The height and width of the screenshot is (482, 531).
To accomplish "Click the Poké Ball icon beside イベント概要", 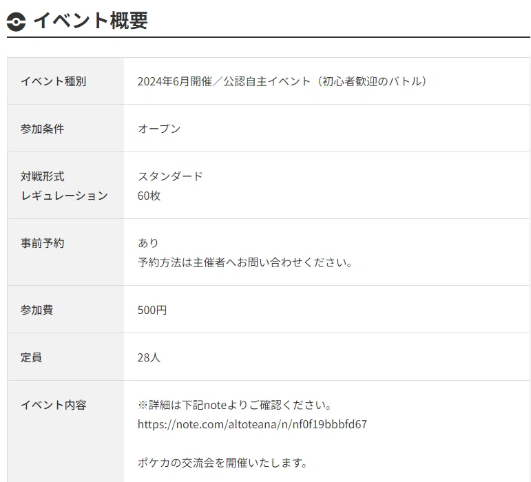I will (x=16, y=21).
